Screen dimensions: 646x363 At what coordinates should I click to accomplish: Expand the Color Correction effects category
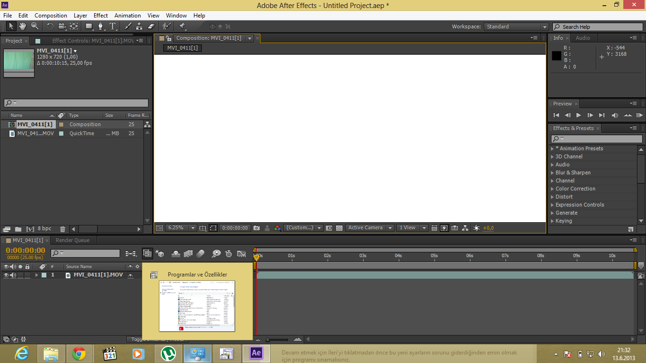coord(552,189)
